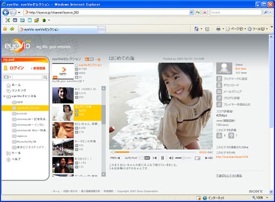
Task: Click the RSS badge next to eyeVioセレクション heading
Action: [x=89, y=59]
